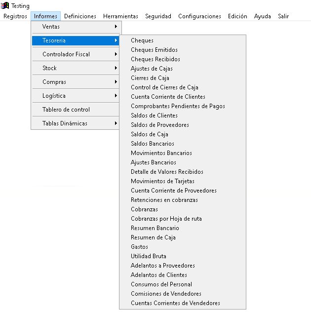The image size is (311, 312).
Task: Click the Seguridad menu
Action: point(158,16)
